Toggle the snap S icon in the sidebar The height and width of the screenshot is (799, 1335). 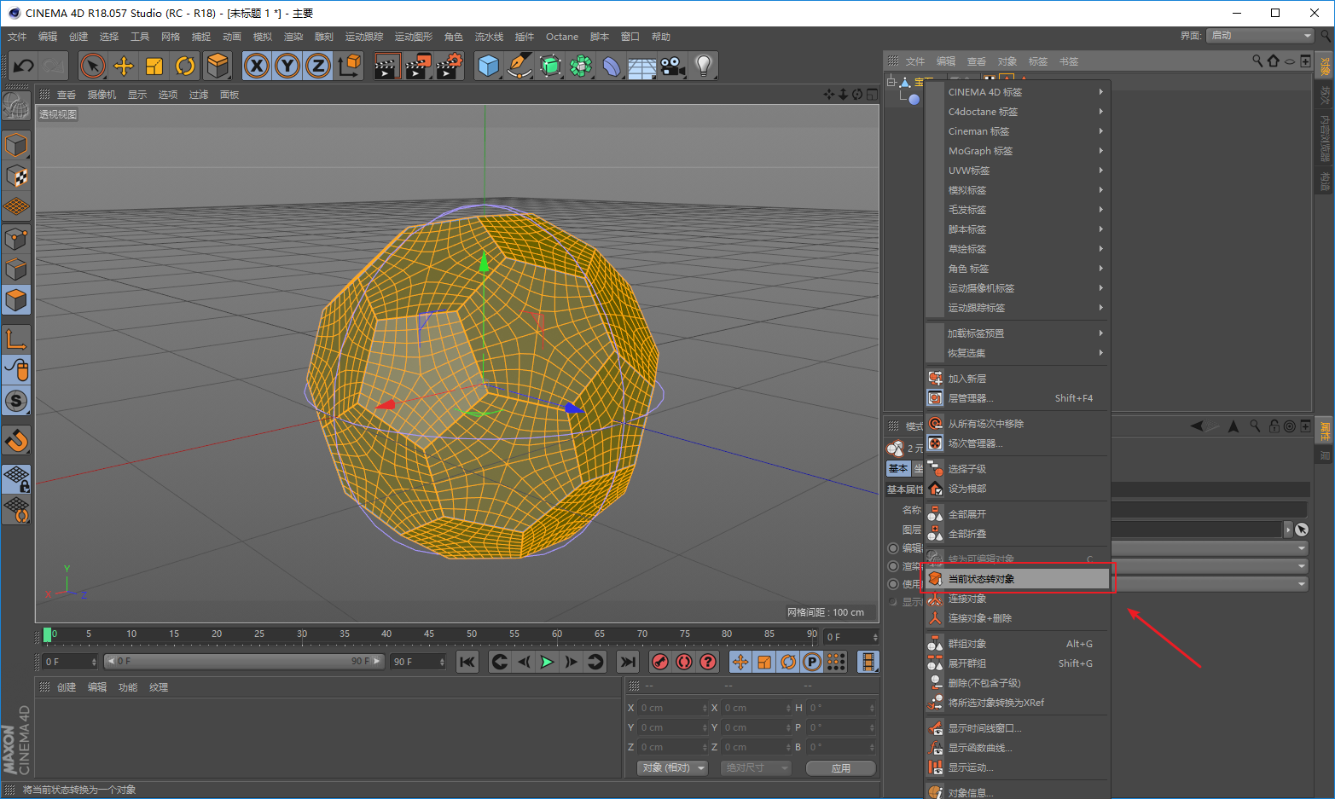[x=16, y=400]
